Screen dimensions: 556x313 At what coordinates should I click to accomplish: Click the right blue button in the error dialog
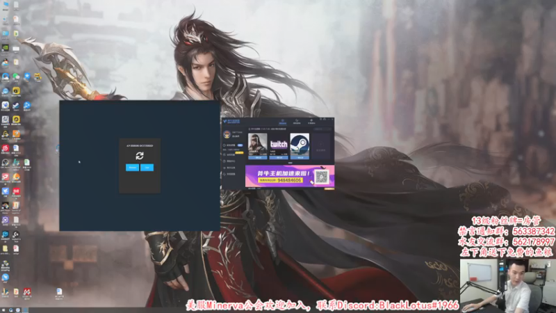[147, 167]
